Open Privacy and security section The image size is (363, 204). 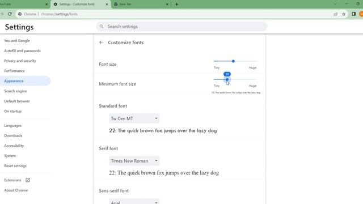(x=20, y=61)
